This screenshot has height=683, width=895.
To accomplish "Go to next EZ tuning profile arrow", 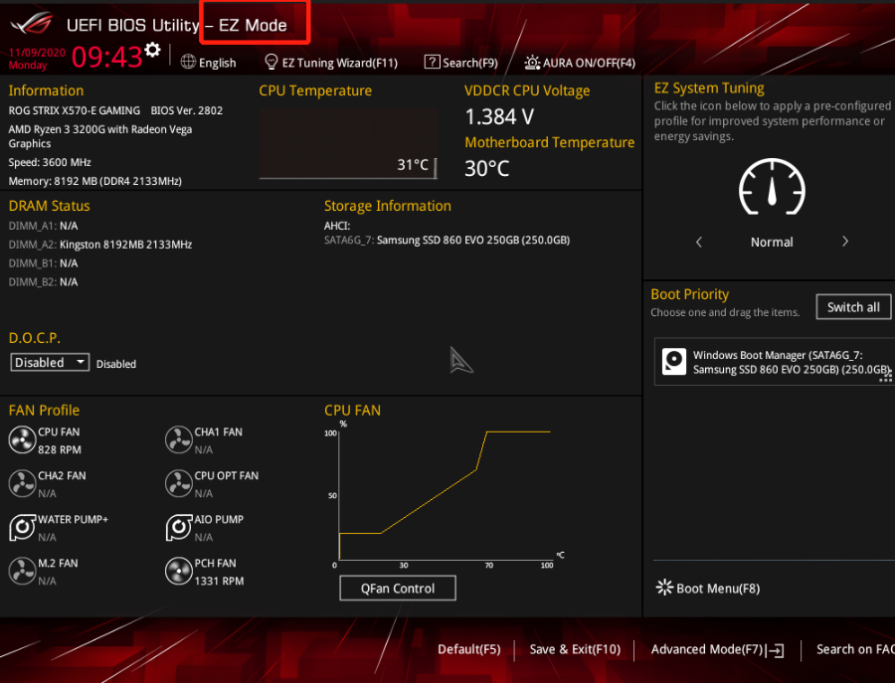I will tap(845, 242).
